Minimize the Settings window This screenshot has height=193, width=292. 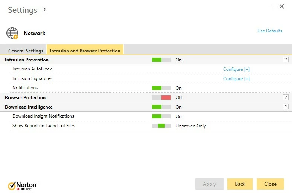[x=271, y=6]
